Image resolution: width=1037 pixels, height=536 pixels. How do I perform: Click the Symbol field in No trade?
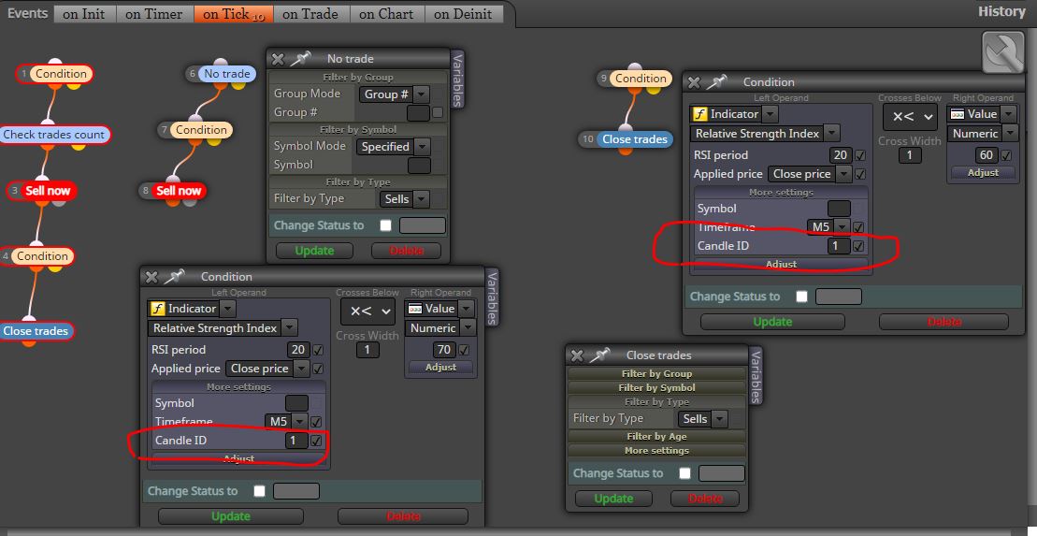pyautogui.click(x=419, y=165)
